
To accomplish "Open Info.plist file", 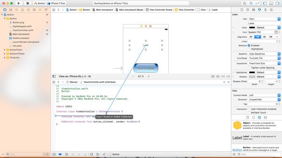I will pos(17,46).
